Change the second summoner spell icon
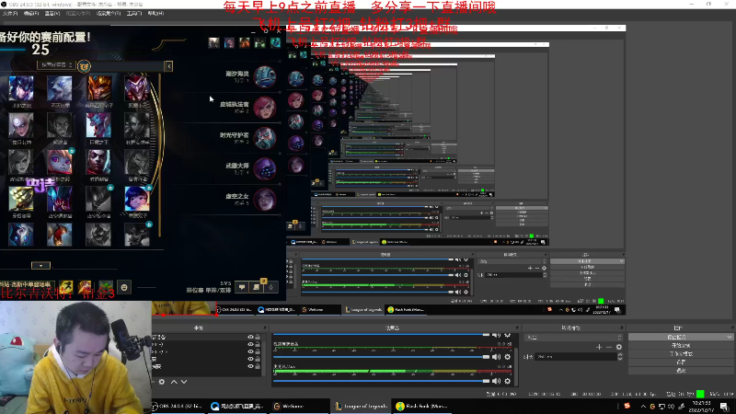This screenshot has height=414, width=736. pyautogui.click(x=85, y=287)
